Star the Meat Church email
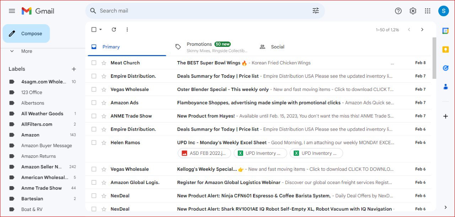The image size is (455, 217). [x=104, y=63]
